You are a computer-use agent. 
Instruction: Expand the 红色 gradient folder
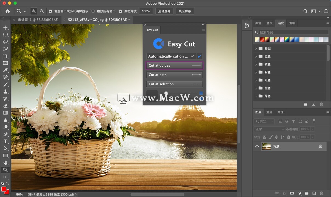[256, 80]
